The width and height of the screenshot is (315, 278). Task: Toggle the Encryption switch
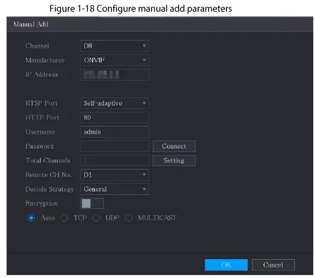[x=92, y=203]
